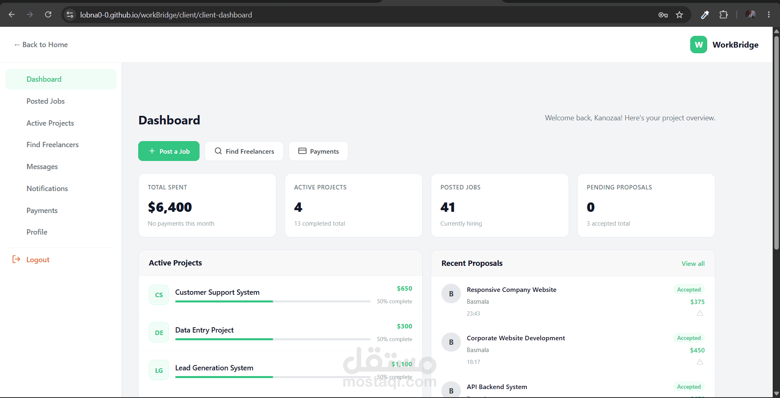The height and width of the screenshot is (398, 780).
Task: Open Notifications in the sidebar
Action: pos(61,189)
